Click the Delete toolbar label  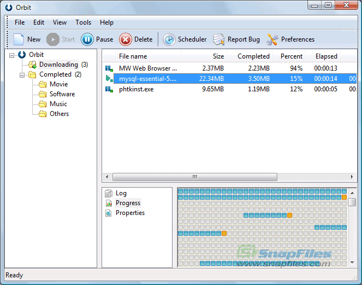(144, 39)
